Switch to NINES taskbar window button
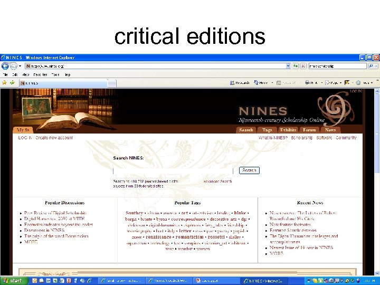This screenshot has height=285, width=380. click(x=265, y=281)
